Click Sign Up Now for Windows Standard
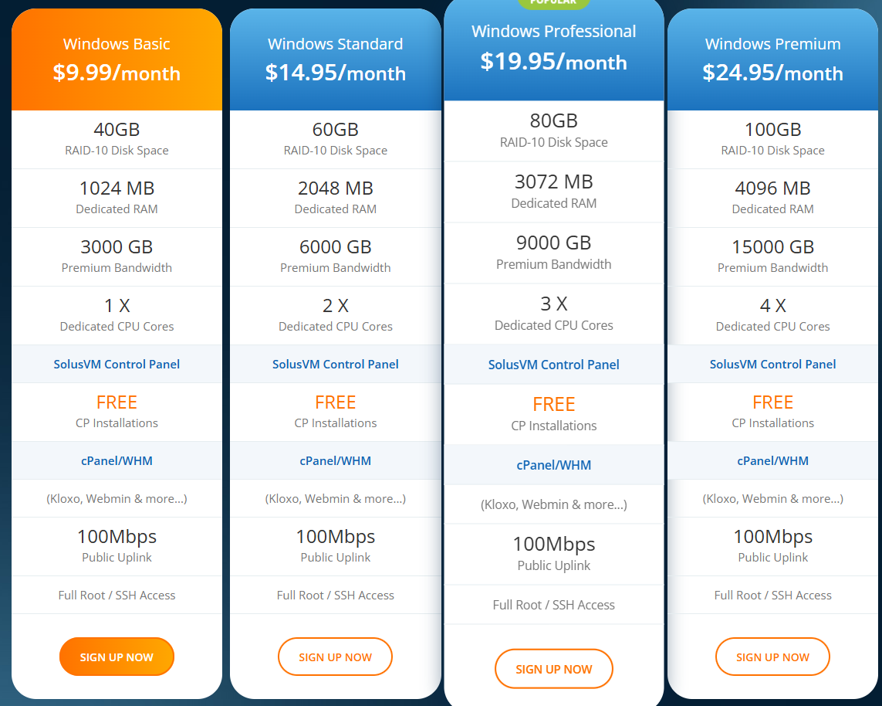The height and width of the screenshot is (706, 882). pos(335,657)
